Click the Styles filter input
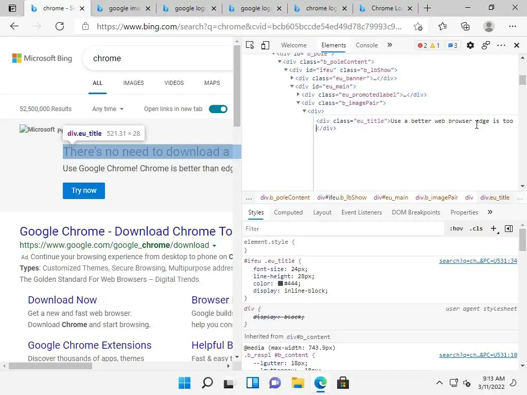 [343, 229]
